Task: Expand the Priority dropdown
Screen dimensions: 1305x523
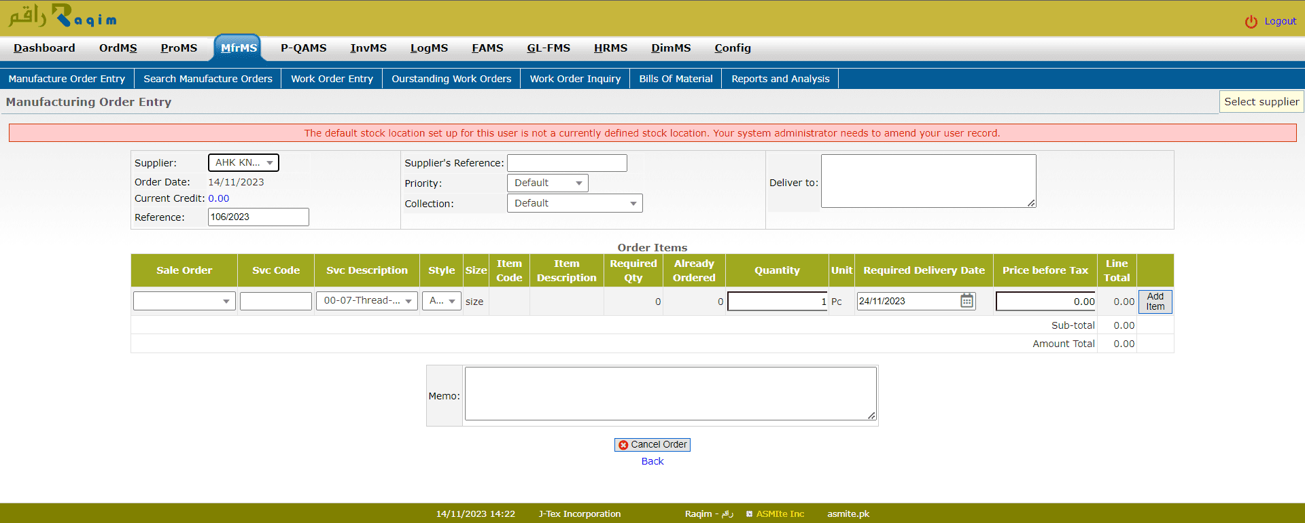Action: 547,183
